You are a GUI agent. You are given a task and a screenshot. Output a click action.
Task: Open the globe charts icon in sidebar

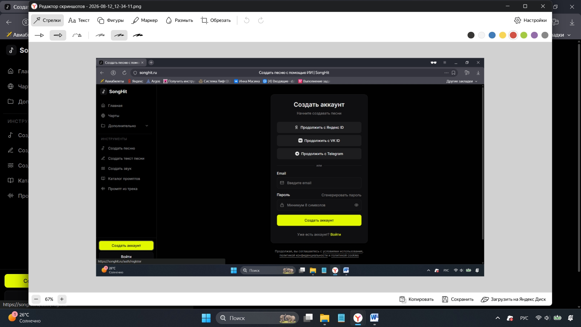click(11, 86)
